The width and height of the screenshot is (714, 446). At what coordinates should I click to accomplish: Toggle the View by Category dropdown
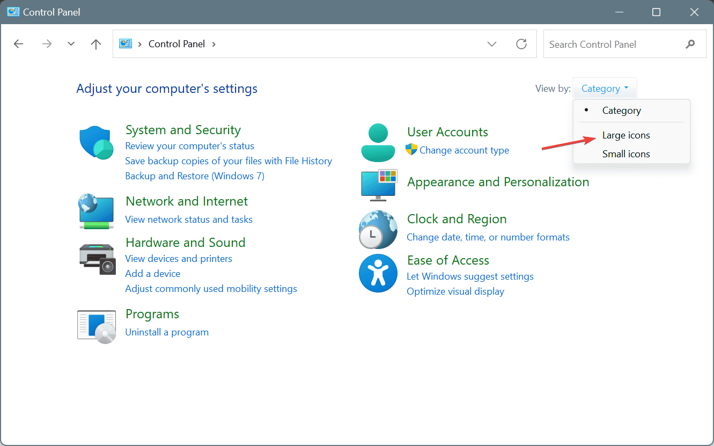605,89
